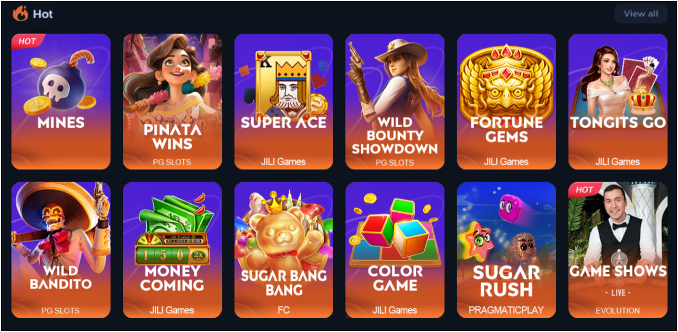Open the Color Game tile

pyautogui.click(x=395, y=250)
